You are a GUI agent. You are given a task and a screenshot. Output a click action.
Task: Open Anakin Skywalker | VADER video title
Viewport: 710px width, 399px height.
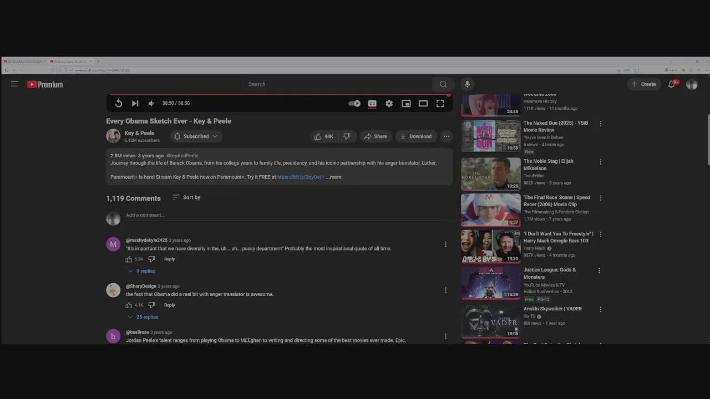coord(552,309)
